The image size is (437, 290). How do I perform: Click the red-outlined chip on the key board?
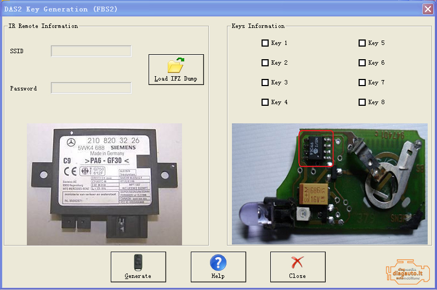[x=315, y=147]
